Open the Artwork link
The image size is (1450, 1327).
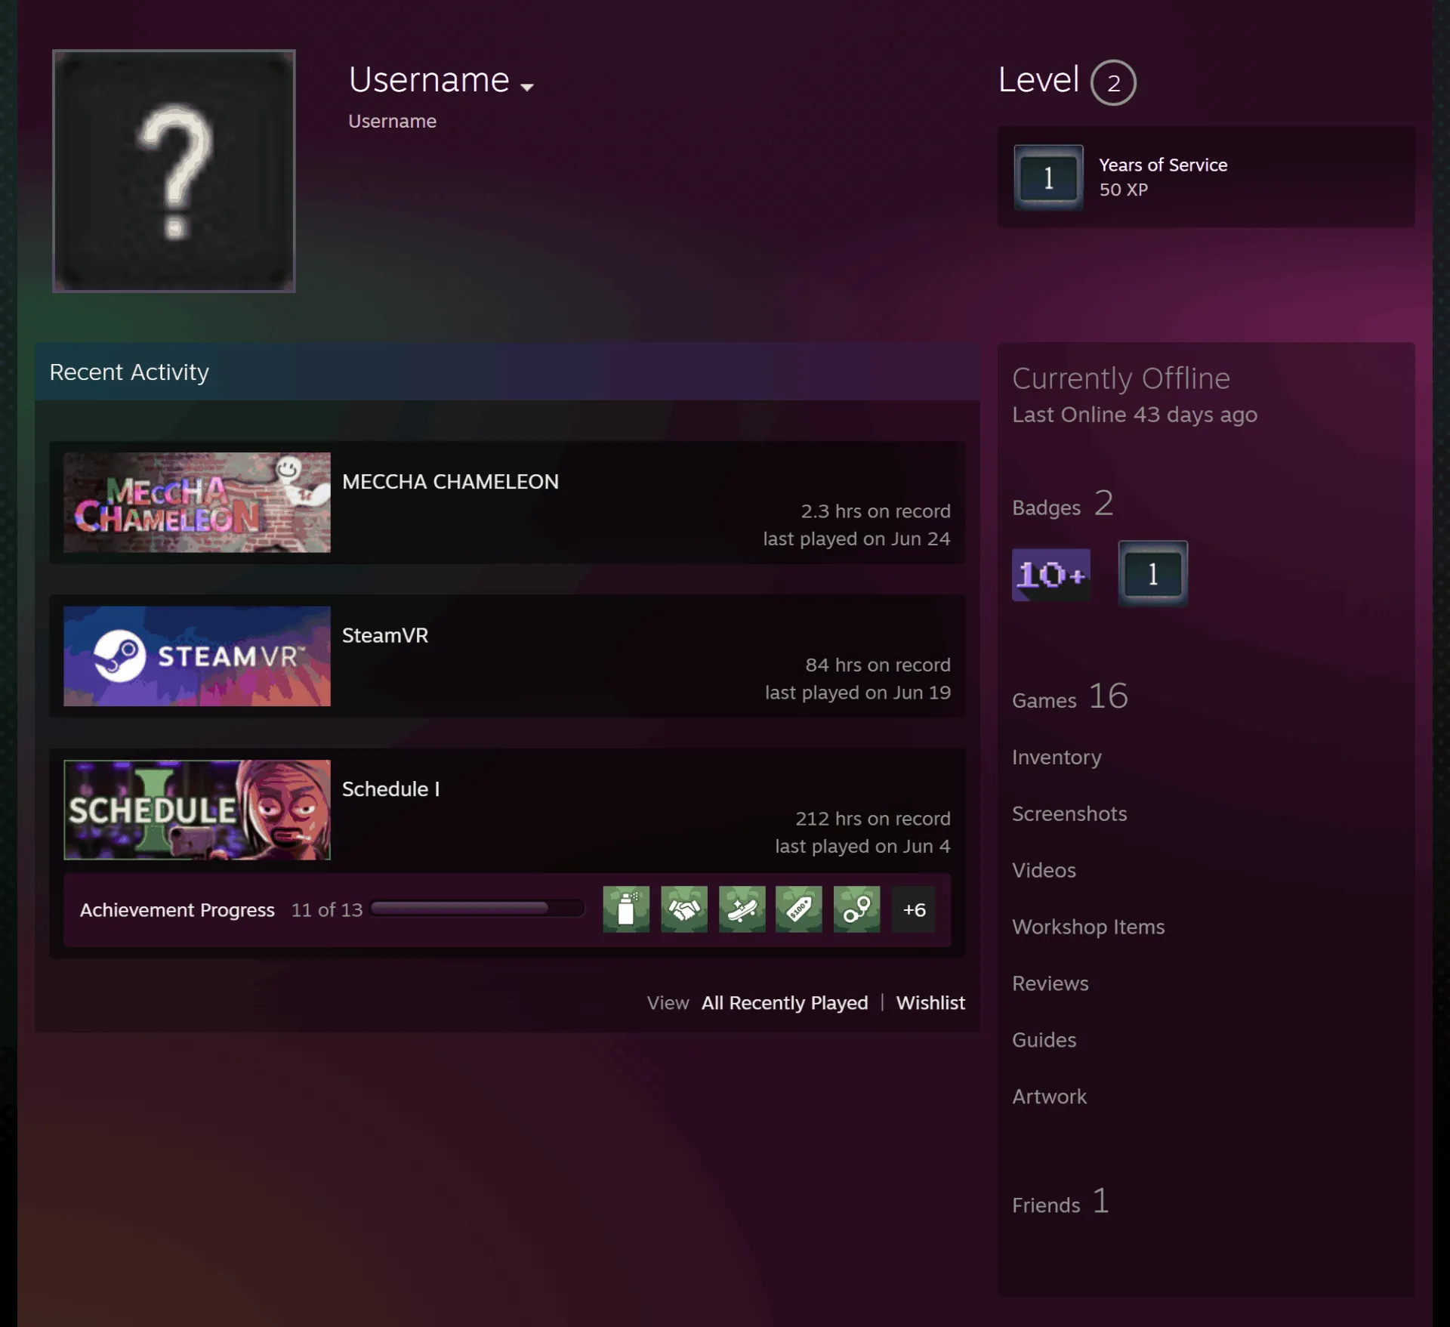(x=1049, y=1097)
